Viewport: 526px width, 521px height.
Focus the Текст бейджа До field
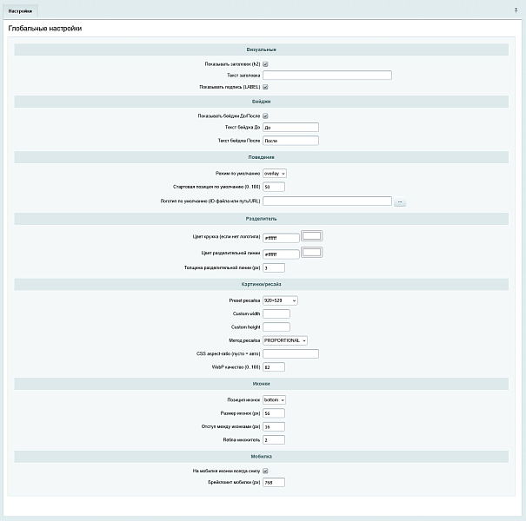coord(290,128)
